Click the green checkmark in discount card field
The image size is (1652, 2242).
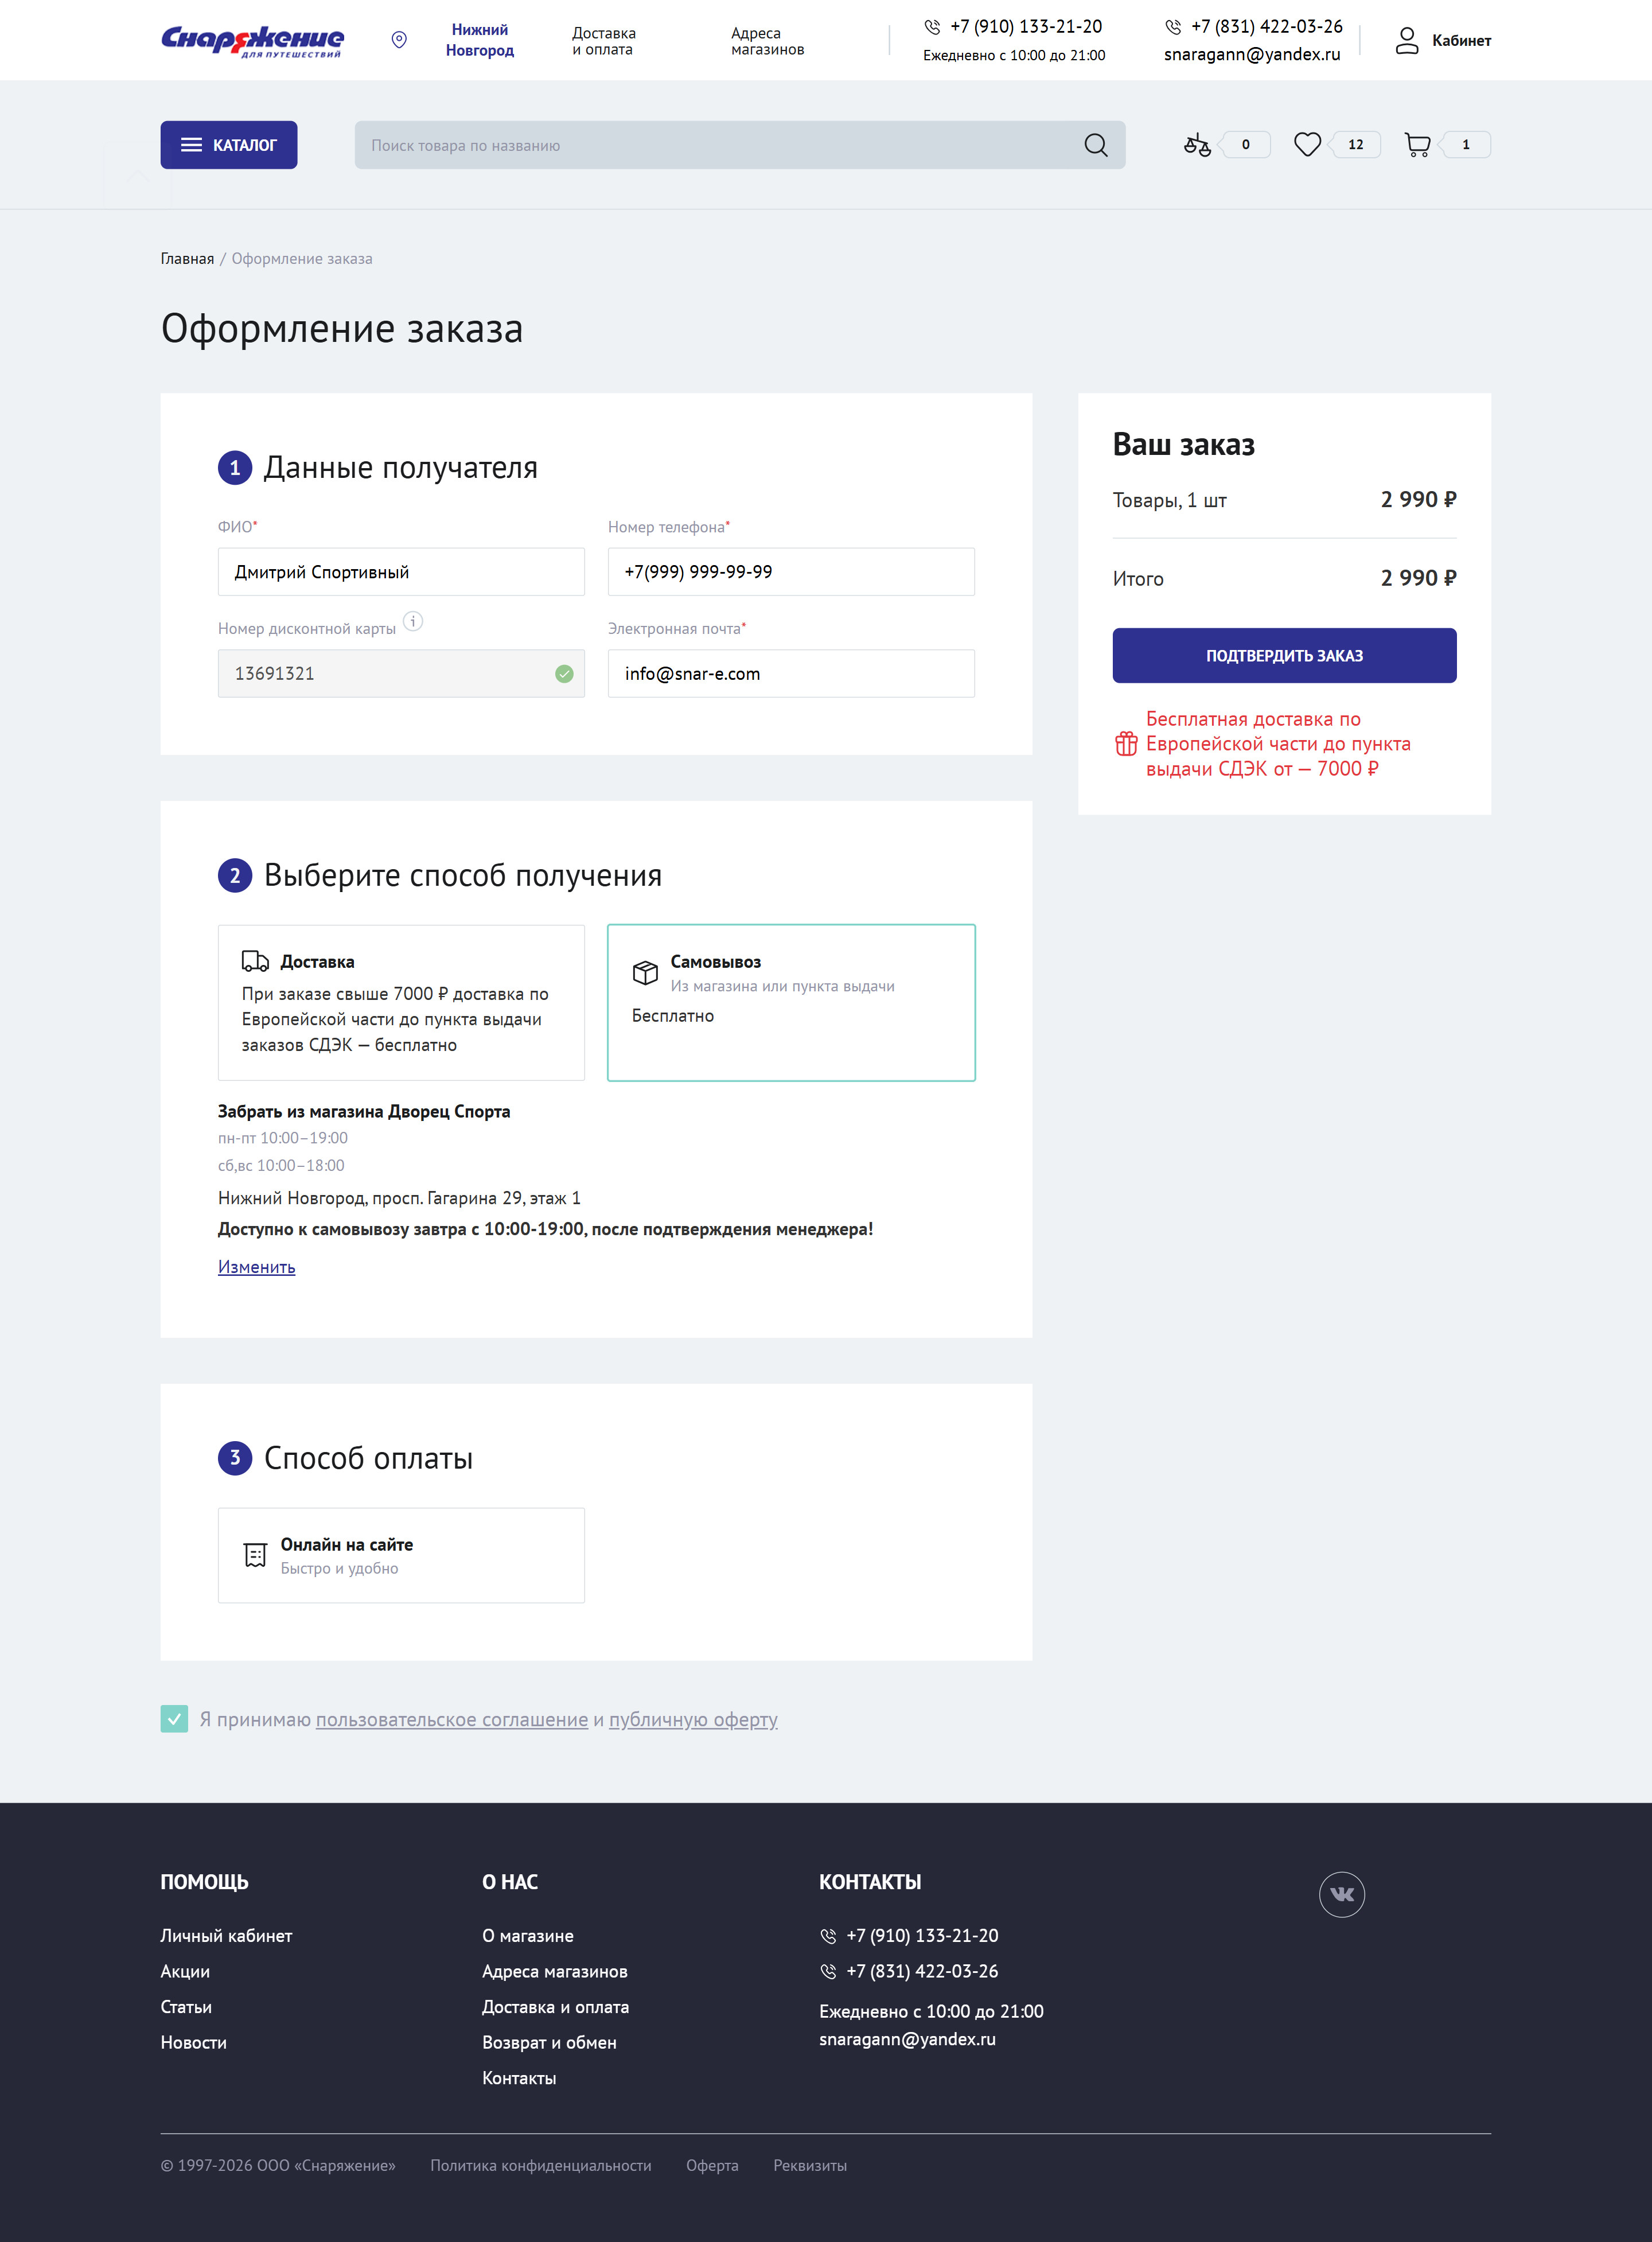[564, 674]
